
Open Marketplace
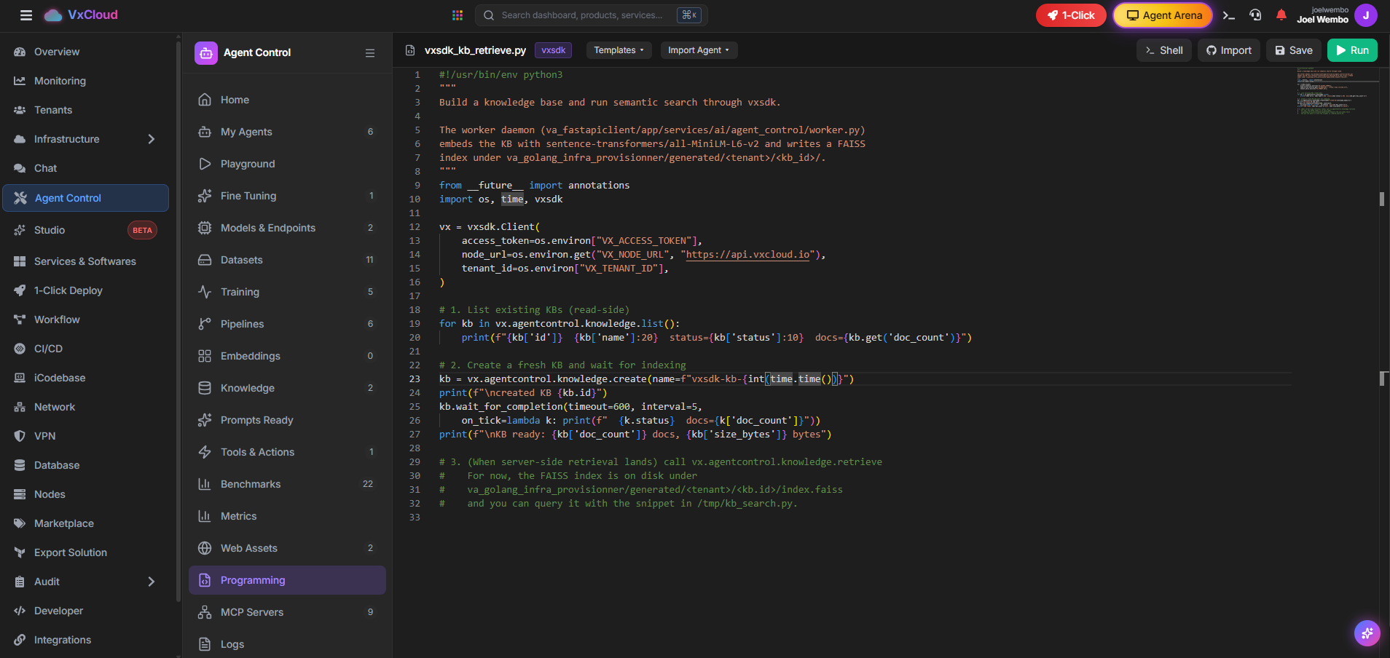tap(87, 523)
